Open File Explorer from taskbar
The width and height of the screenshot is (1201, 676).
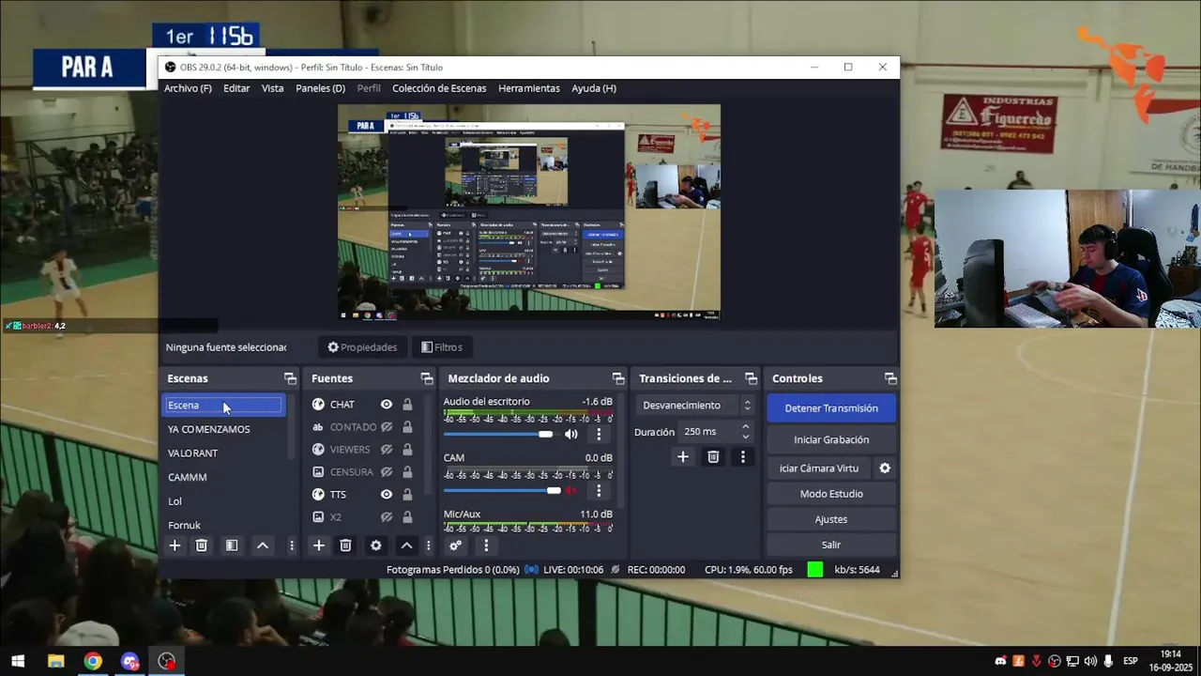point(55,661)
